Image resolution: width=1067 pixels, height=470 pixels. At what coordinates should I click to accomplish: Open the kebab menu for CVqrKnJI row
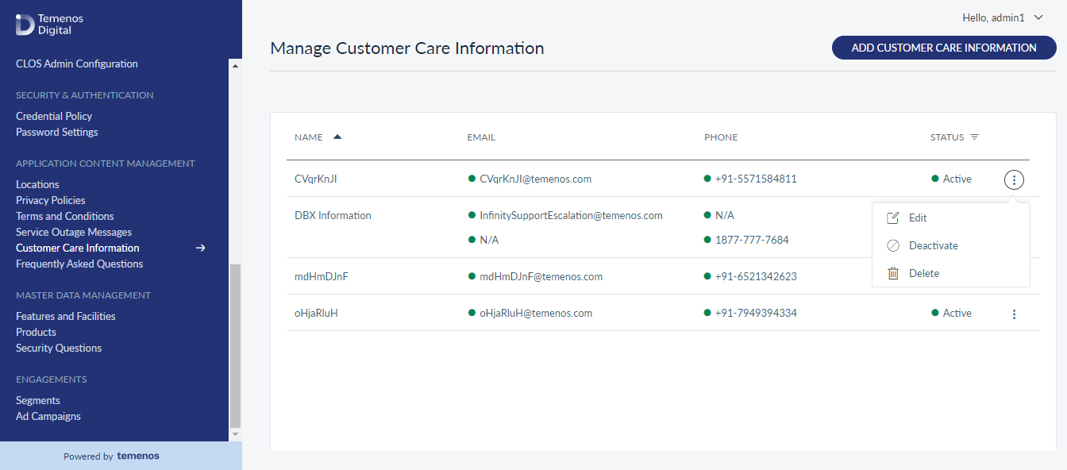(x=1014, y=179)
